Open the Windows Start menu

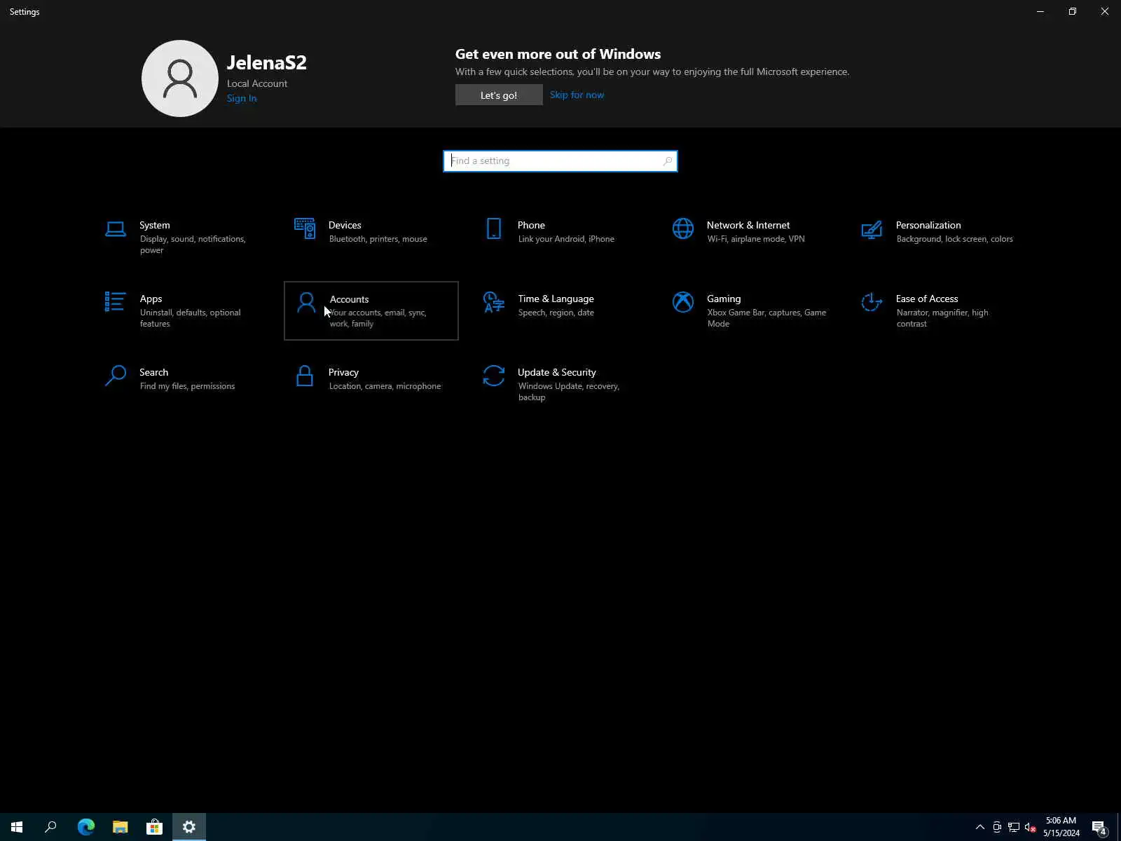pos(17,827)
